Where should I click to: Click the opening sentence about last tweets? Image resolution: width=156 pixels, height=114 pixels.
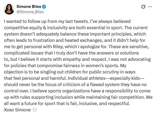tap(46, 21)
